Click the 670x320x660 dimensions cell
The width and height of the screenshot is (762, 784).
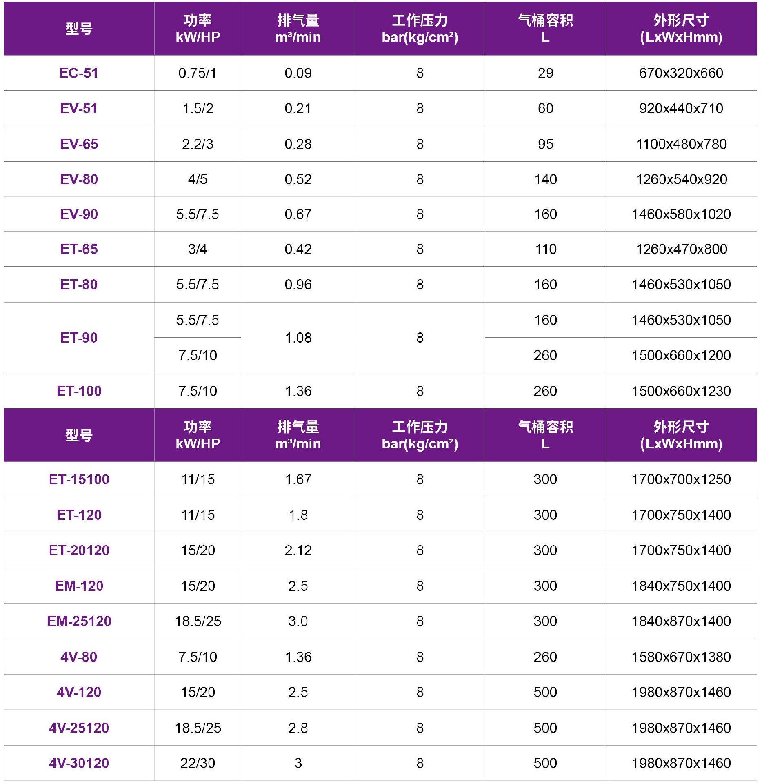pos(681,73)
